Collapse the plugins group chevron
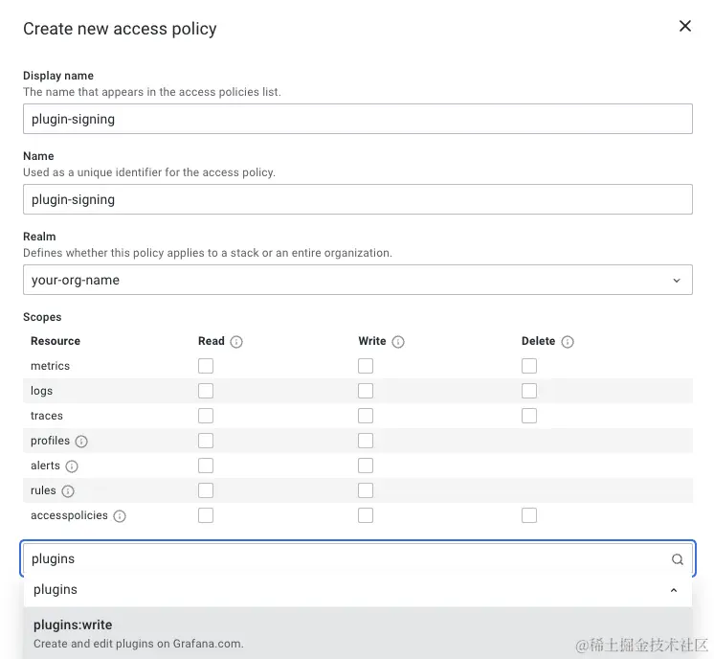This screenshot has height=659, width=714. pyautogui.click(x=674, y=590)
